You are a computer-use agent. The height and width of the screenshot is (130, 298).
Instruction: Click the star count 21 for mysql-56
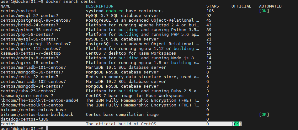click(x=209, y=39)
